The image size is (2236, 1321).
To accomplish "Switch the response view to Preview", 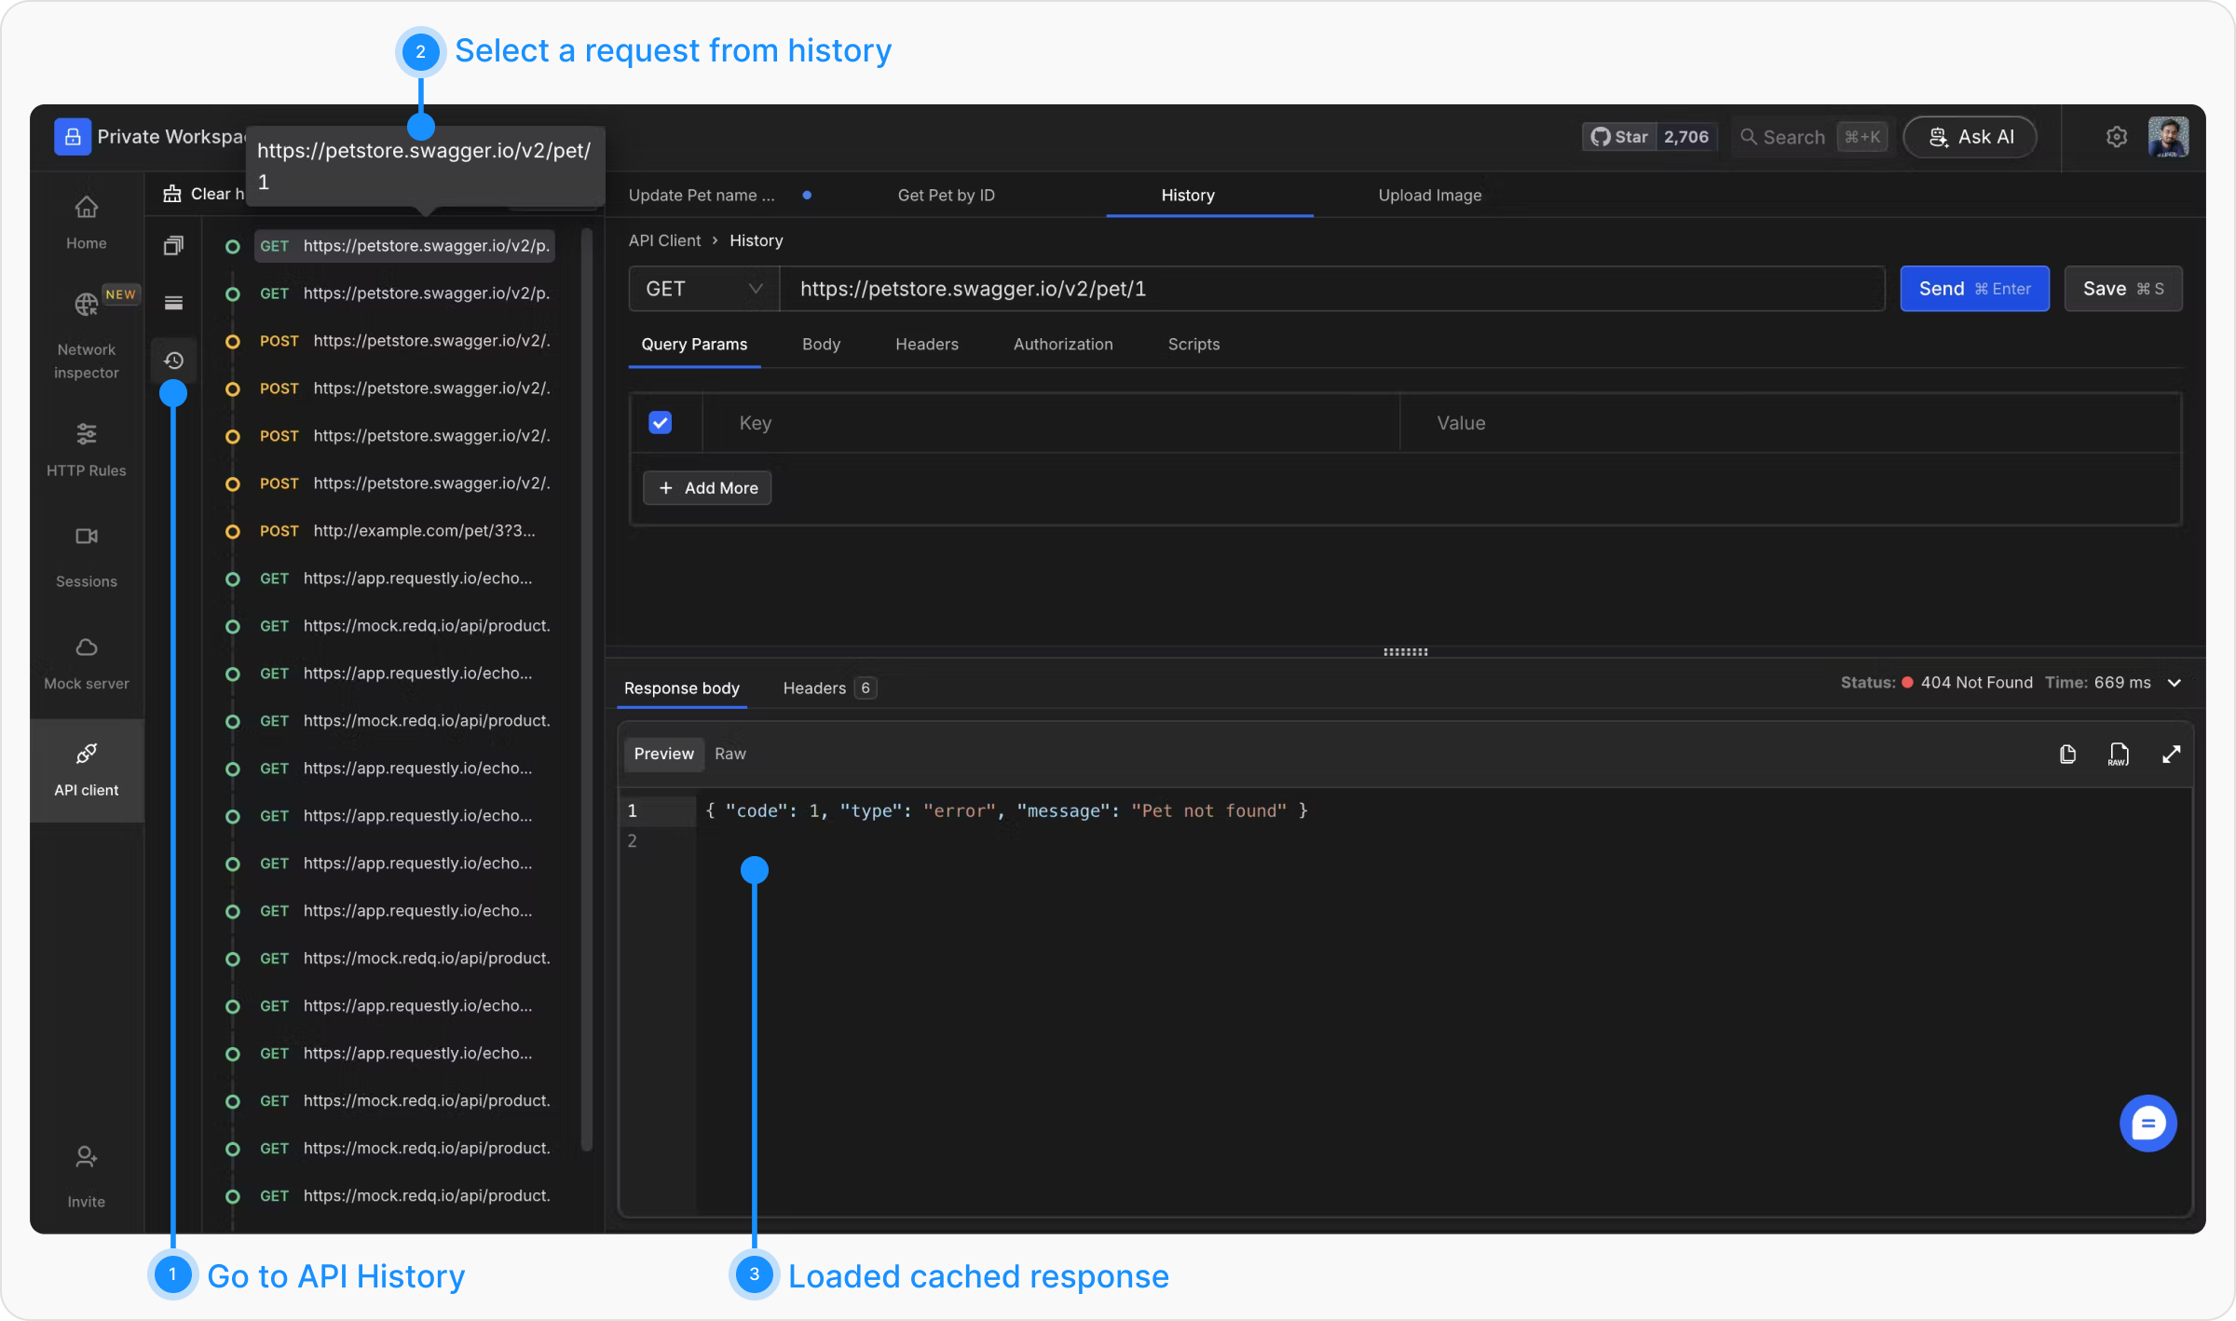I will pyautogui.click(x=663, y=754).
